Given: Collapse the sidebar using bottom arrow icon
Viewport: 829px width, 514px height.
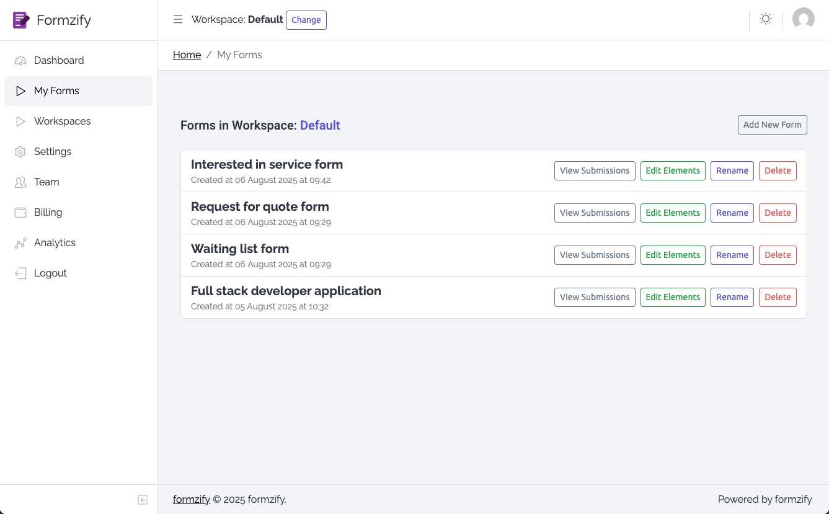Looking at the screenshot, I should coord(143,500).
